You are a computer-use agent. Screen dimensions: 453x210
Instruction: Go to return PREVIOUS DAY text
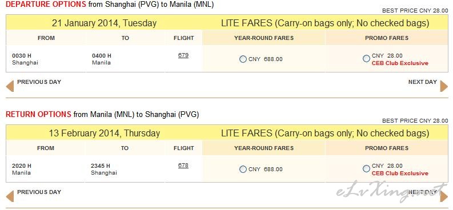[39, 192]
